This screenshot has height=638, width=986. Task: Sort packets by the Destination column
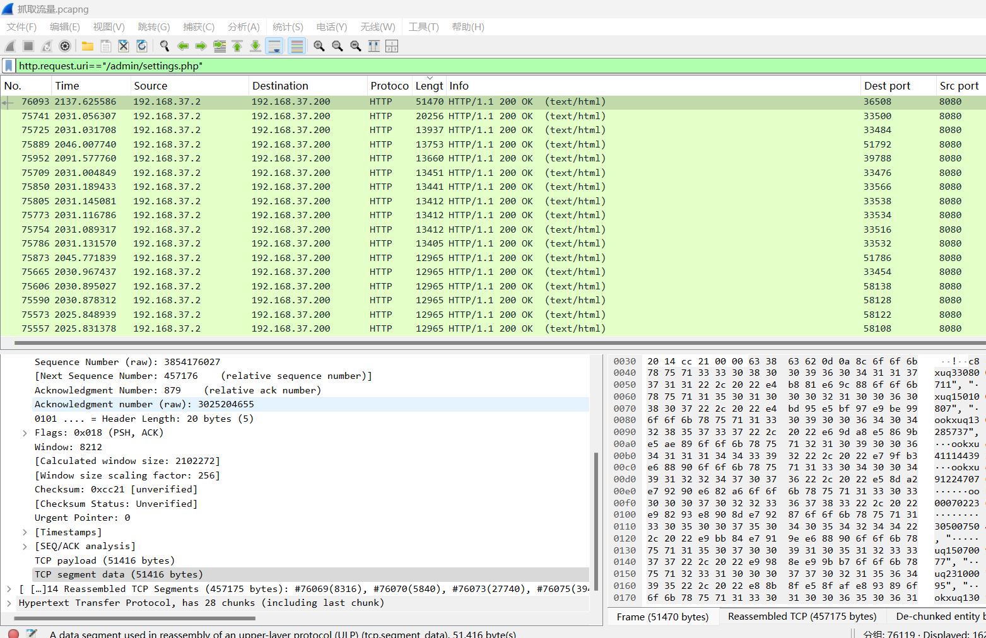pyautogui.click(x=308, y=86)
